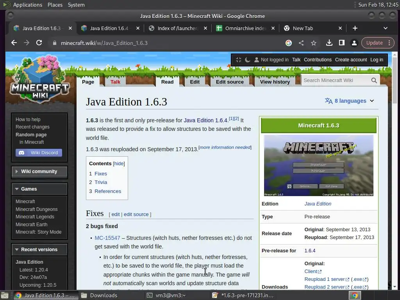Click the show desktop icon in taskbar
The height and width of the screenshot is (300, 400).
pos(5,295)
